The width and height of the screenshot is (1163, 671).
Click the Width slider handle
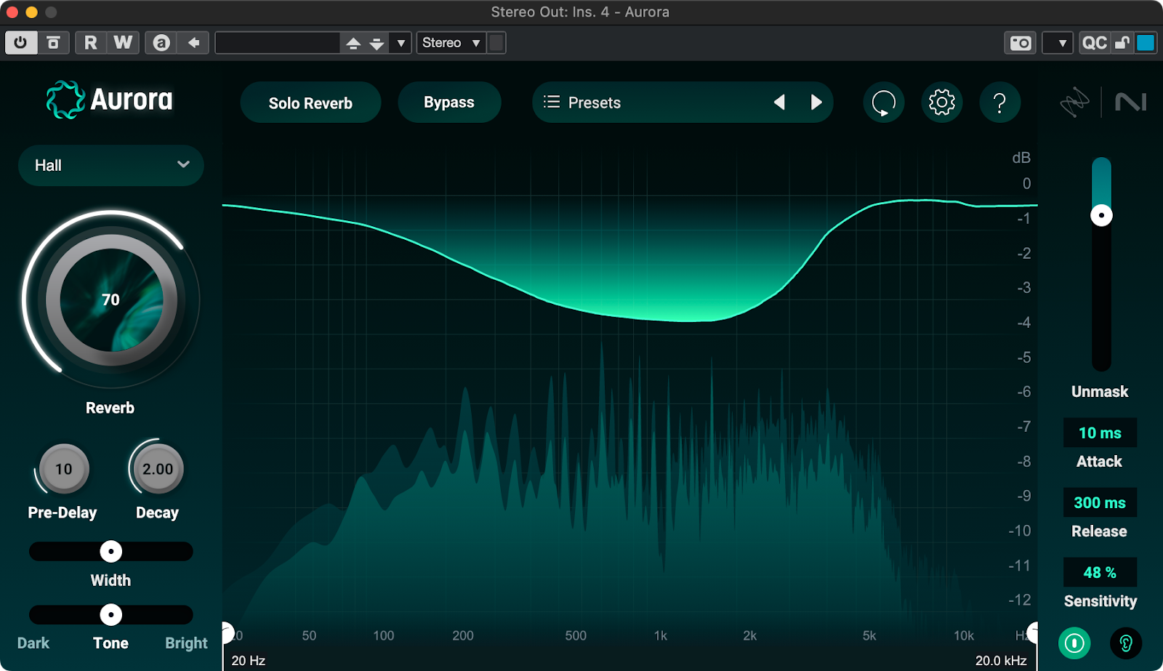coord(110,552)
